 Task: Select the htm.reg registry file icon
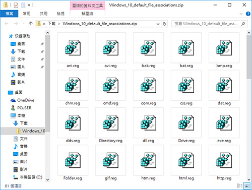148,160
